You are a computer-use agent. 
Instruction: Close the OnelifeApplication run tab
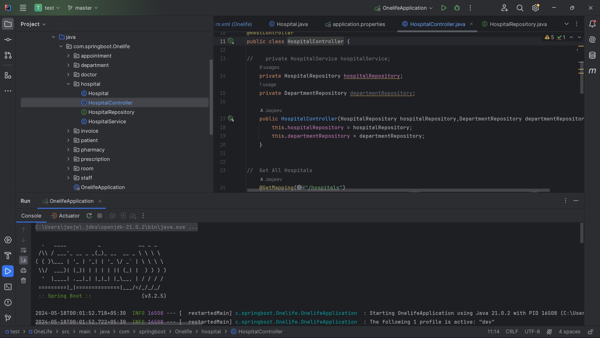pos(100,202)
